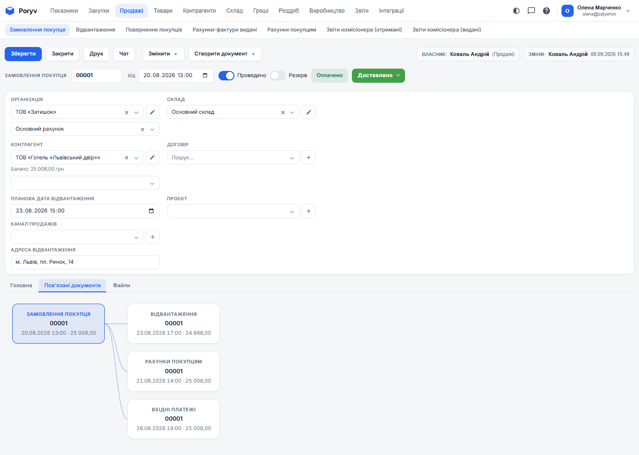Add a new sales channel plus icon
The width and height of the screenshot is (639, 455).
click(x=153, y=237)
